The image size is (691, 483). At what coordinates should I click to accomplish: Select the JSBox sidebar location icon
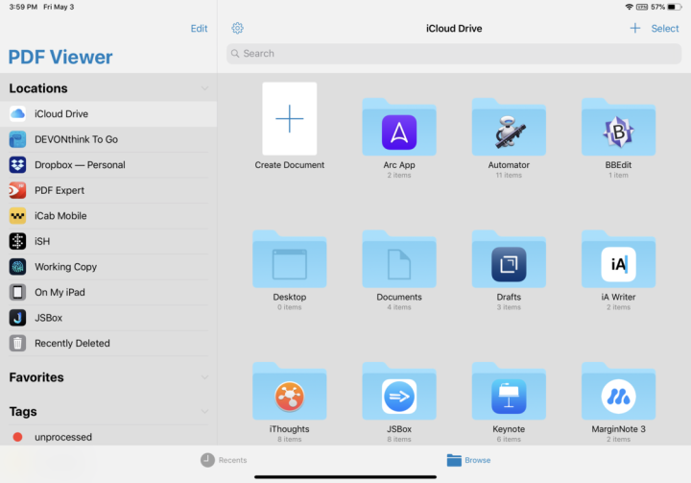17,318
